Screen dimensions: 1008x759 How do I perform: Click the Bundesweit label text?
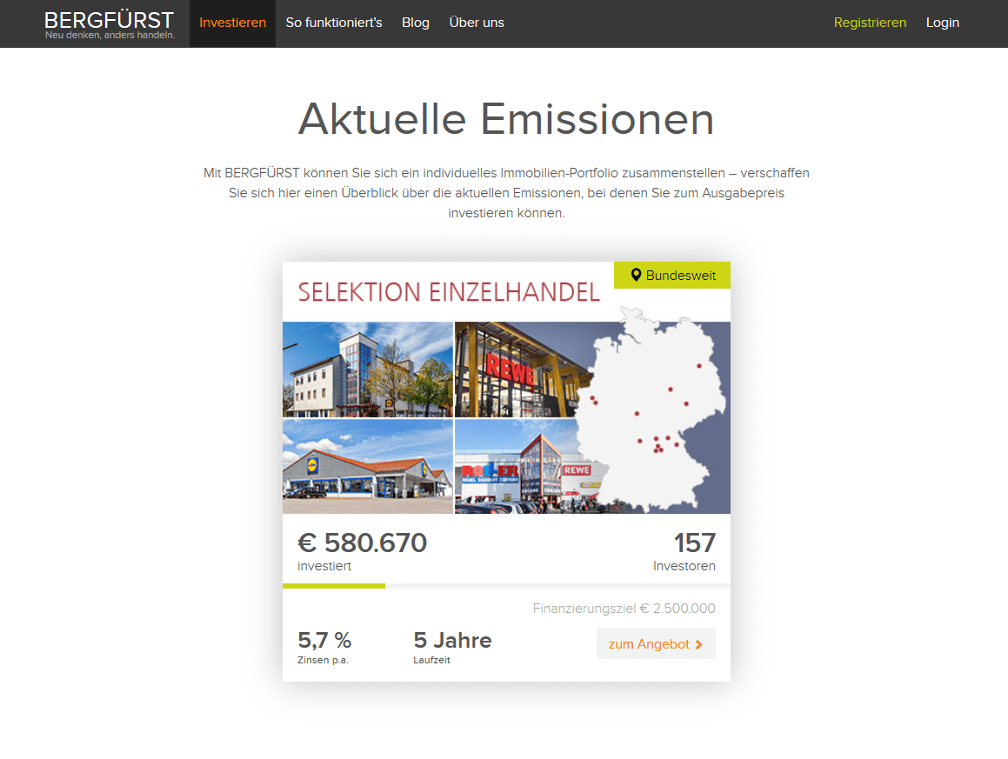pos(681,276)
